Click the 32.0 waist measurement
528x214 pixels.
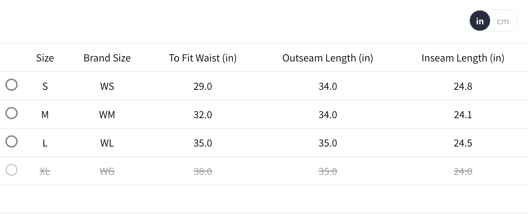click(203, 115)
